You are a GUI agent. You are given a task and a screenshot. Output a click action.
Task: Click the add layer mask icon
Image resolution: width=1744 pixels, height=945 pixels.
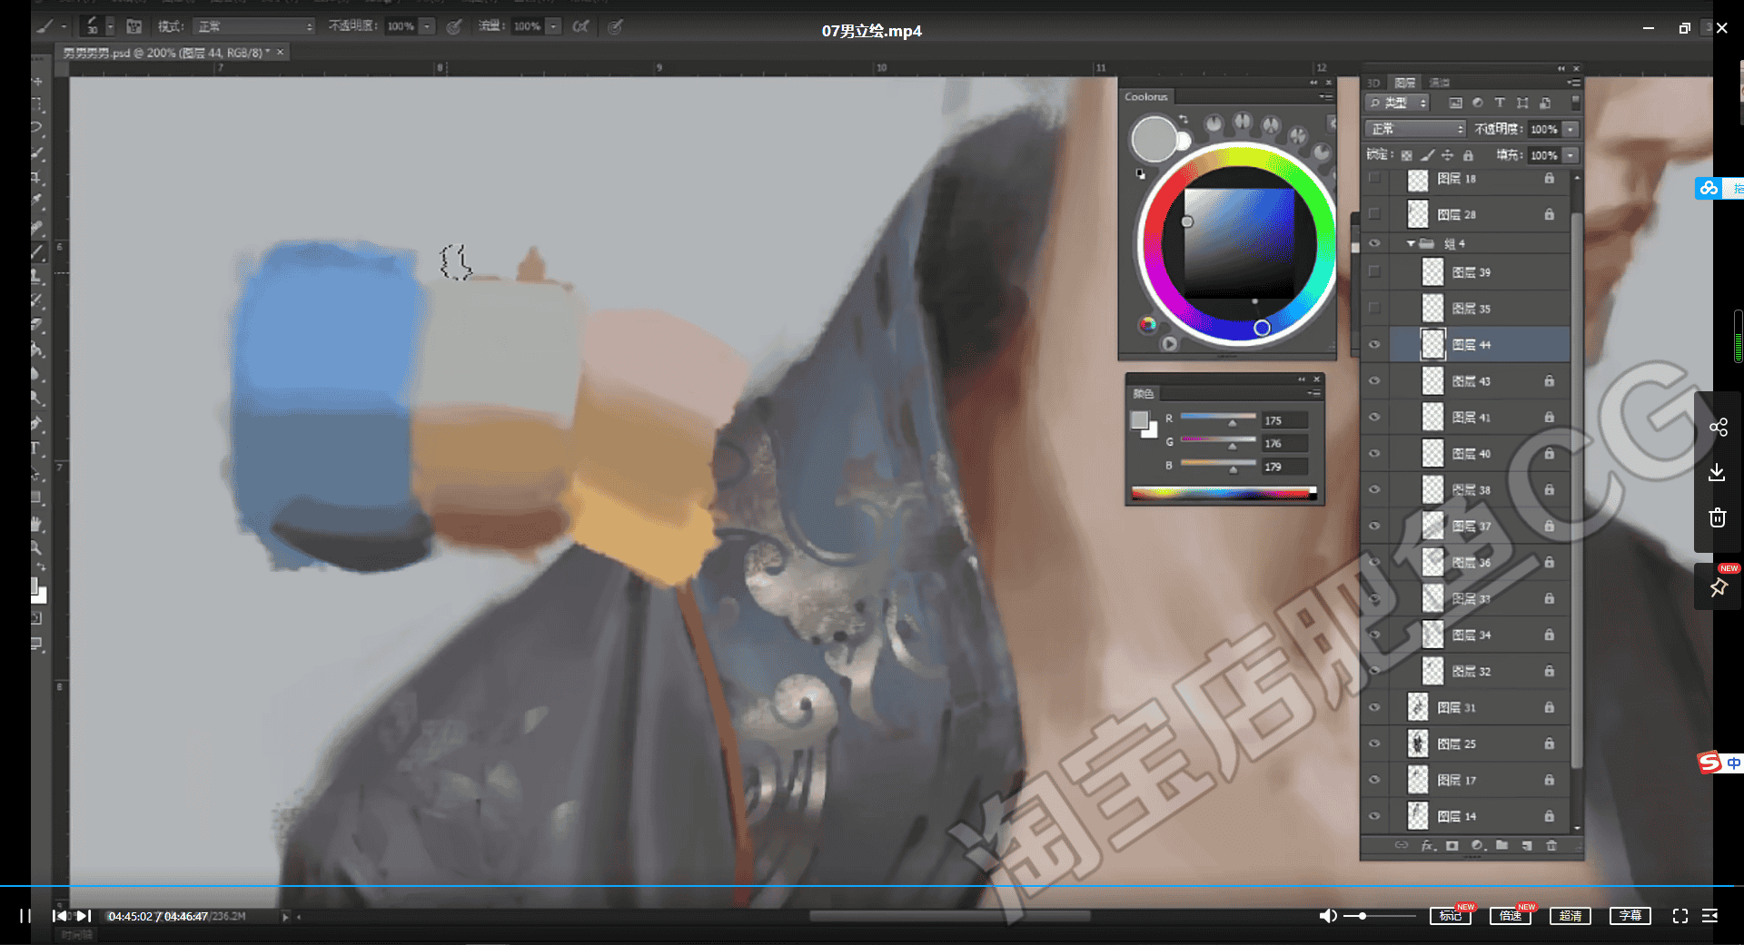pos(1452,845)
